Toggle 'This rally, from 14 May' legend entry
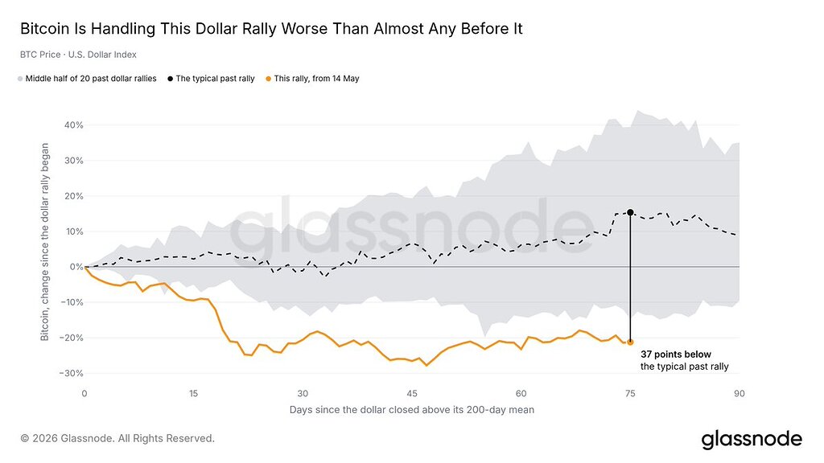This screenshot has width=824, height=463. pos(313,79)
